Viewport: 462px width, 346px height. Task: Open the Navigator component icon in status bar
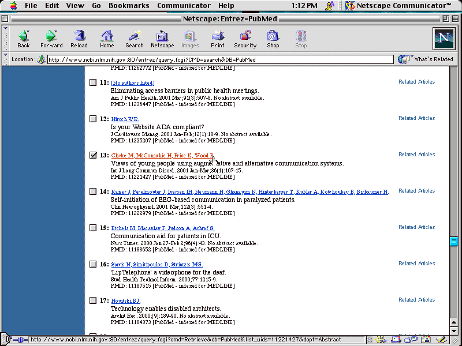point(381,340)
